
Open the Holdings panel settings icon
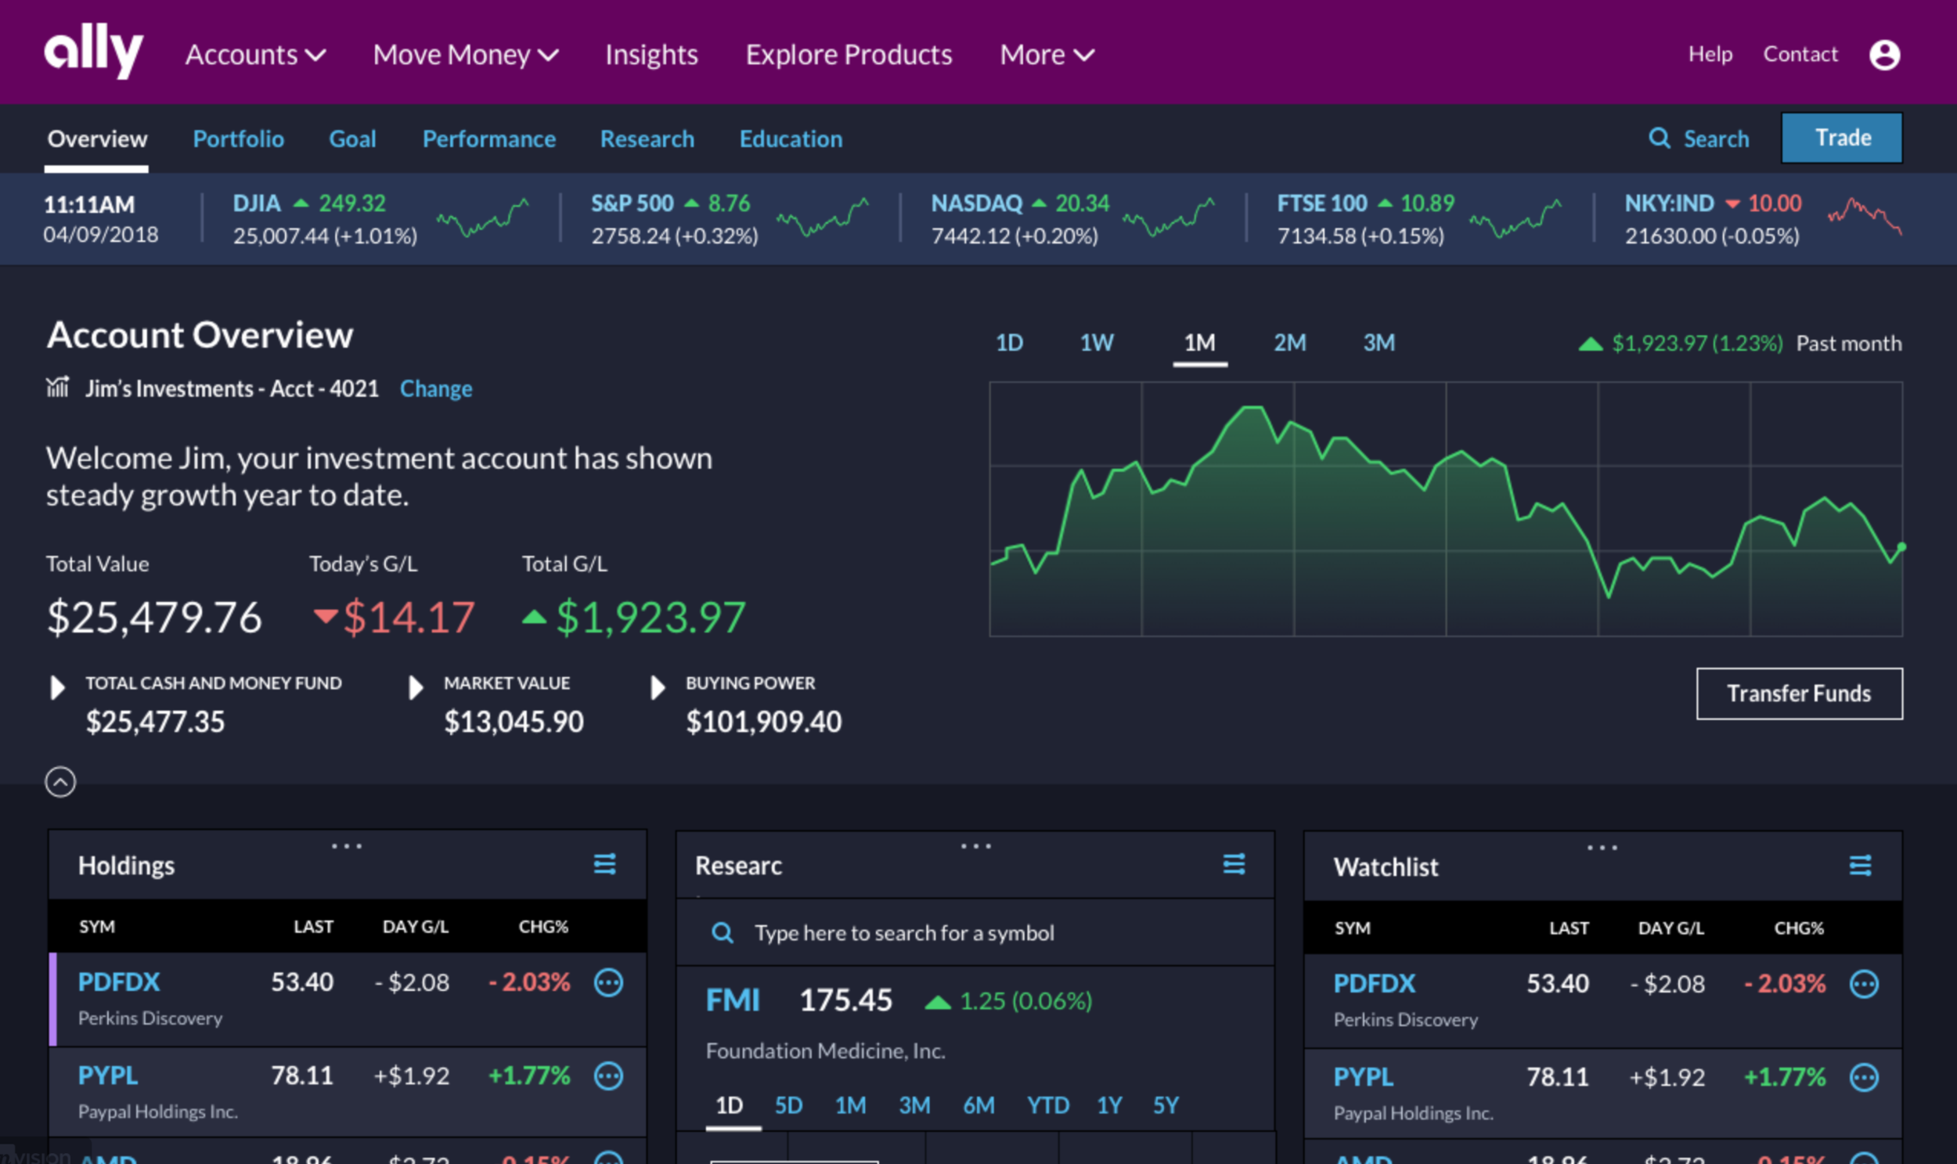pyautogui.click(x=605, y=864)
